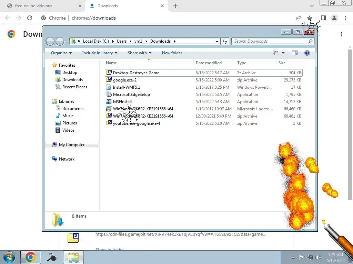Click the volume speaker tray icon
Viewport: 353px width, 264px height.
pos(318,257)
